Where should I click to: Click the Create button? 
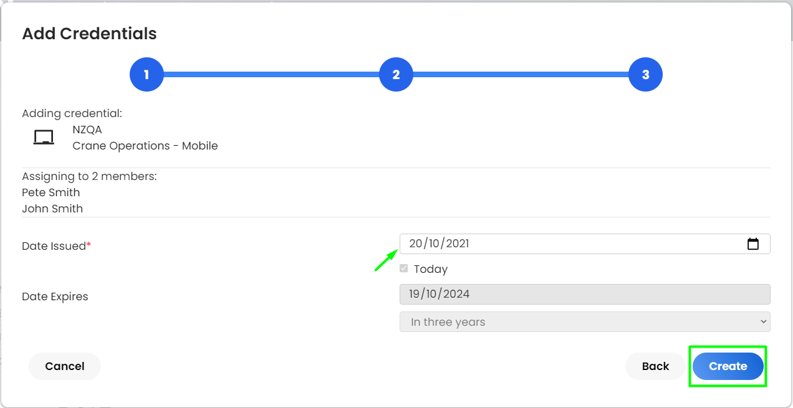tap(728, 366)
